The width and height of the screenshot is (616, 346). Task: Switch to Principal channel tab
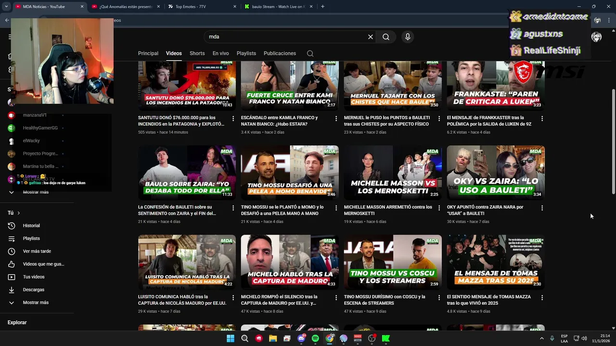point(148,53)
